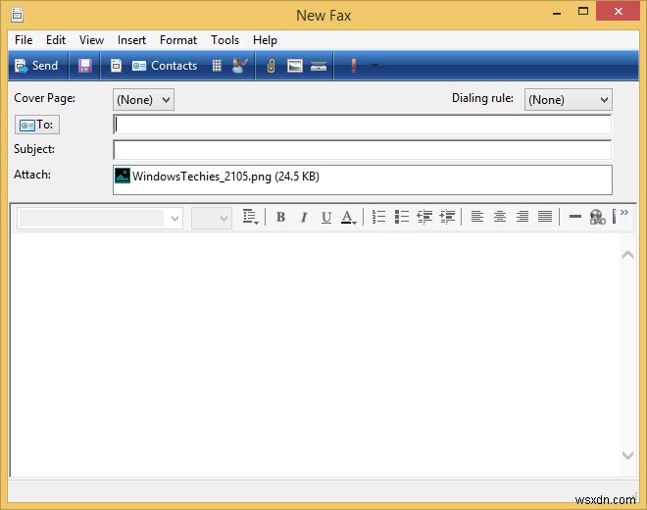Screen dimensions: 647x510
Task: Click the To: address book button
Action: pos(37,125)
